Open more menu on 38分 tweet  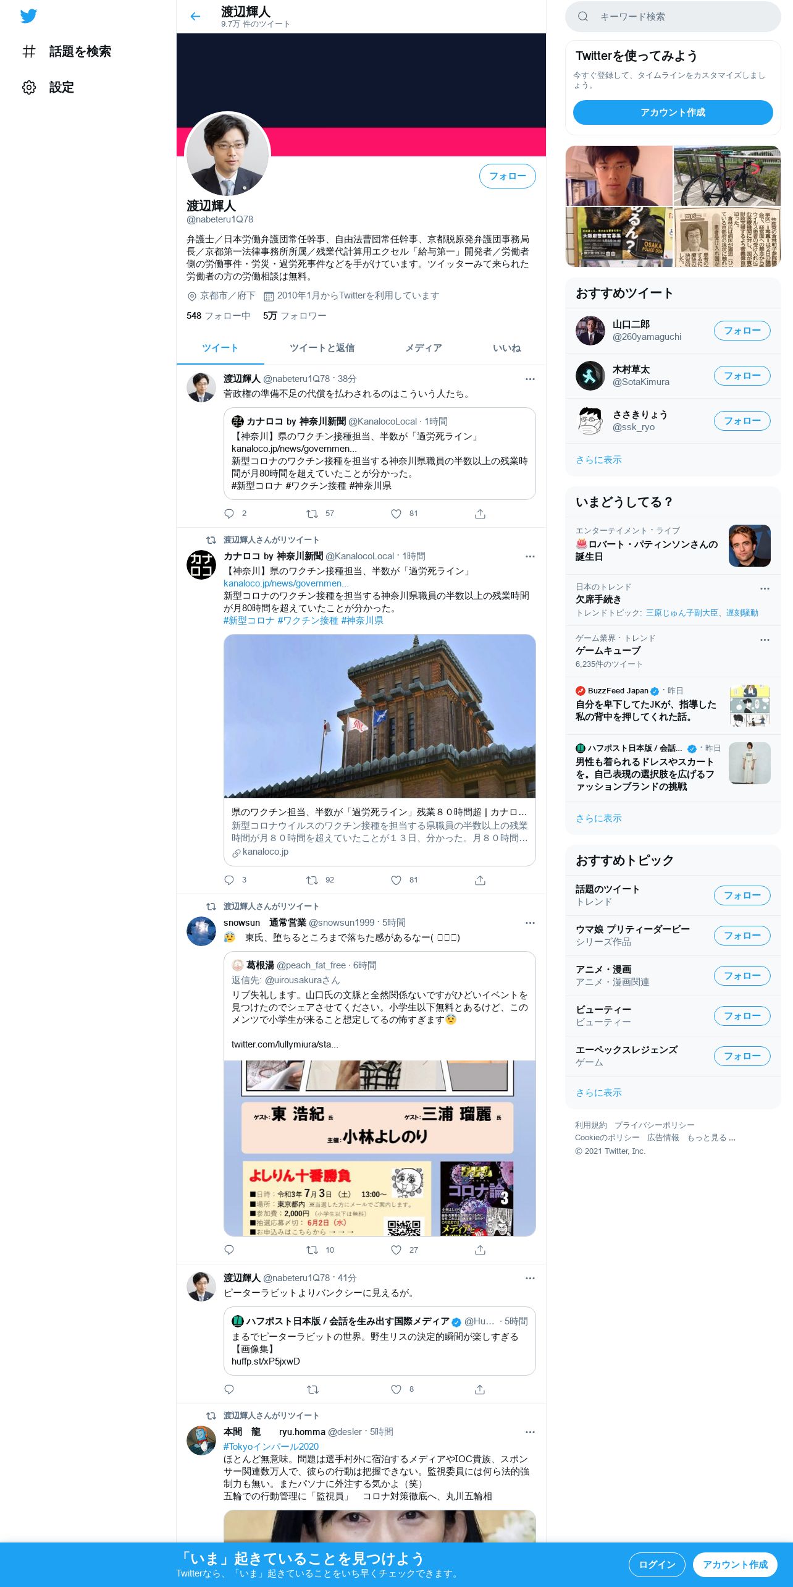pos(530,379)
